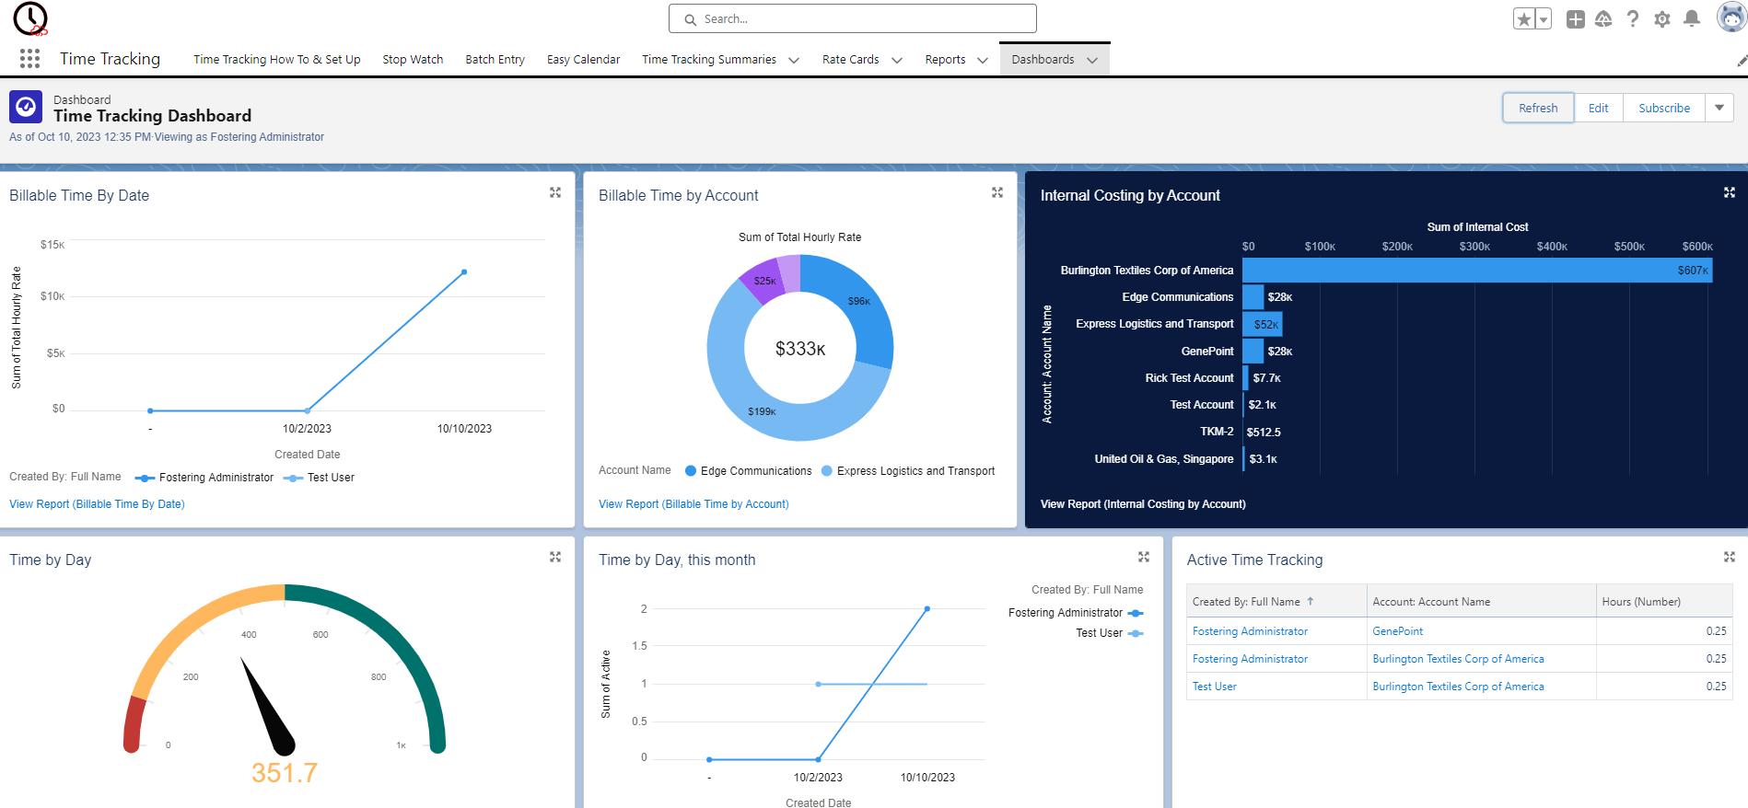Expand the Internal Costing by Account chart
Screen dimensions: 1748x808
click(x=1730, y=192)
